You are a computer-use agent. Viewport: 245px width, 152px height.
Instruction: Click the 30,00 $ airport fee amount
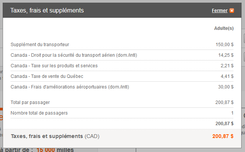[x=226, y=87]
